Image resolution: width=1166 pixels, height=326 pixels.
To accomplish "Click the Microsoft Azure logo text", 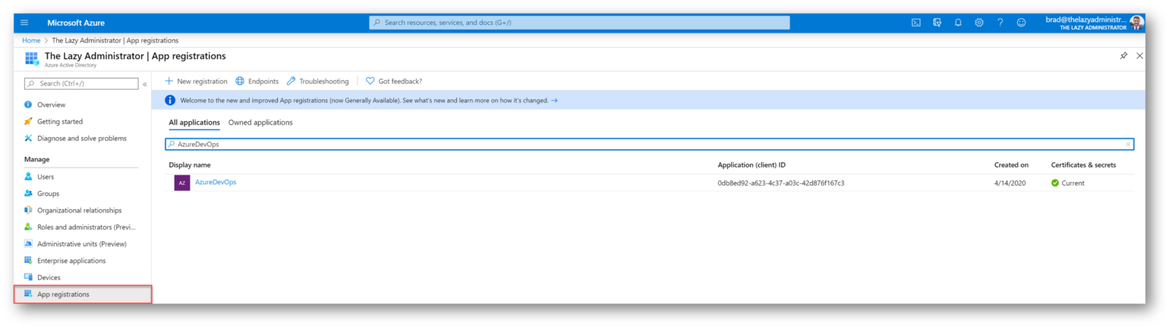I will click(x=76, y=23).
